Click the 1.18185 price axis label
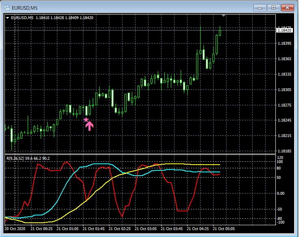This screenshot has width=299, height=237. [284, 151]
